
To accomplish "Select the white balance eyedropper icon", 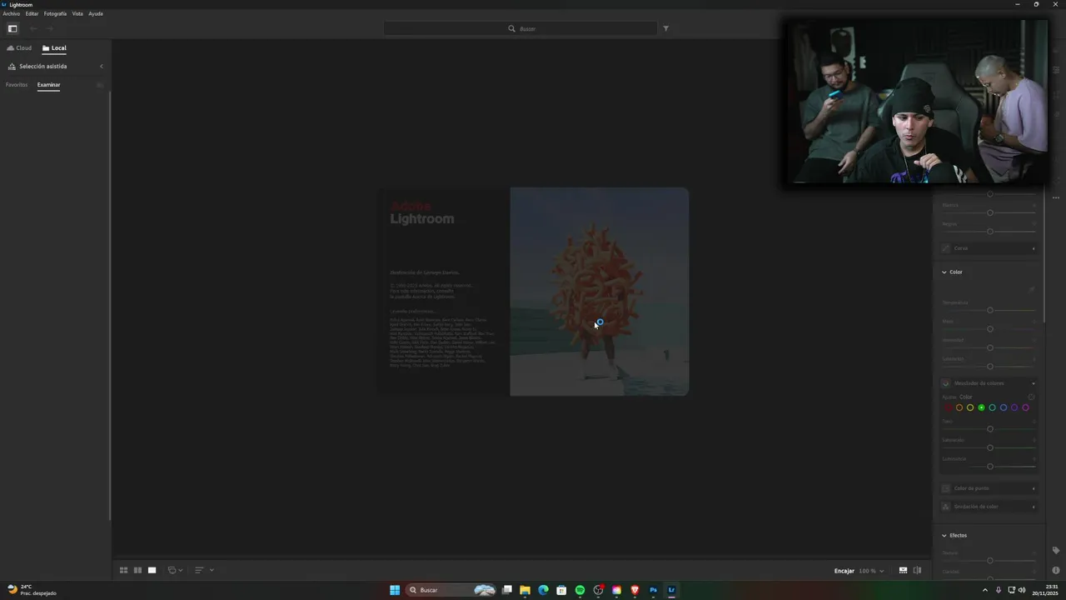I will [1031, 289].
